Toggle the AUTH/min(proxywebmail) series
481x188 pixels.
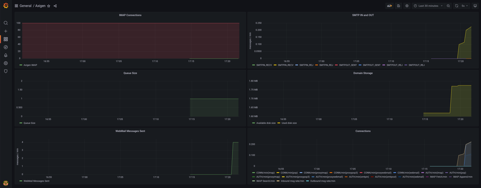point(329,177)
